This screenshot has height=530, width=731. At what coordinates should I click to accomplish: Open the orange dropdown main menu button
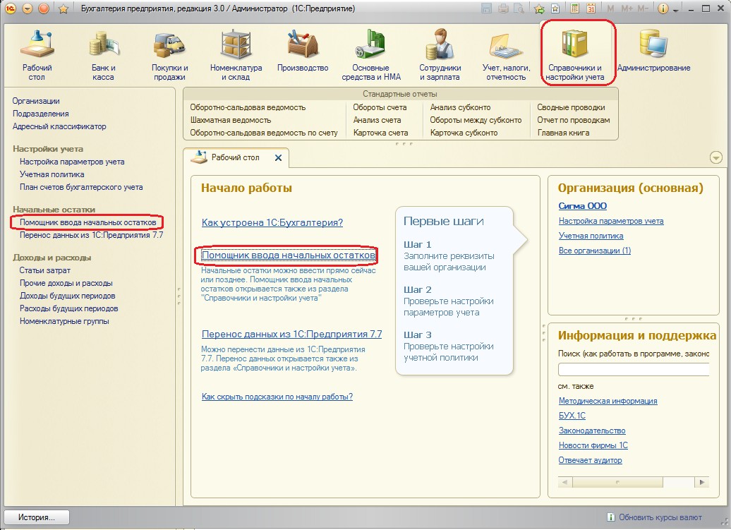click(x=28, y=8)
